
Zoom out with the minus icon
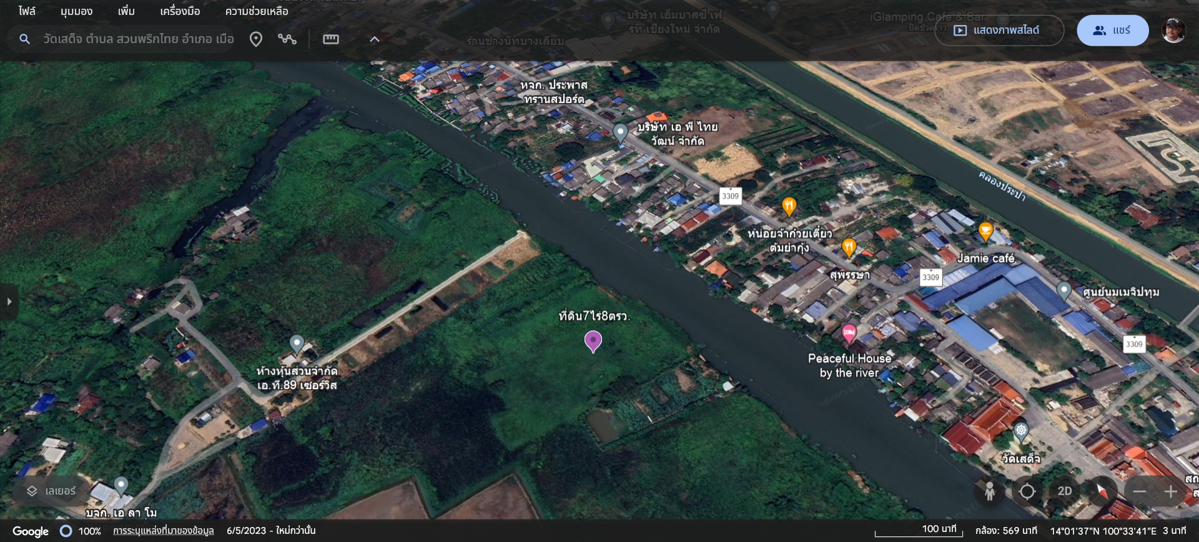(1140, 491)
